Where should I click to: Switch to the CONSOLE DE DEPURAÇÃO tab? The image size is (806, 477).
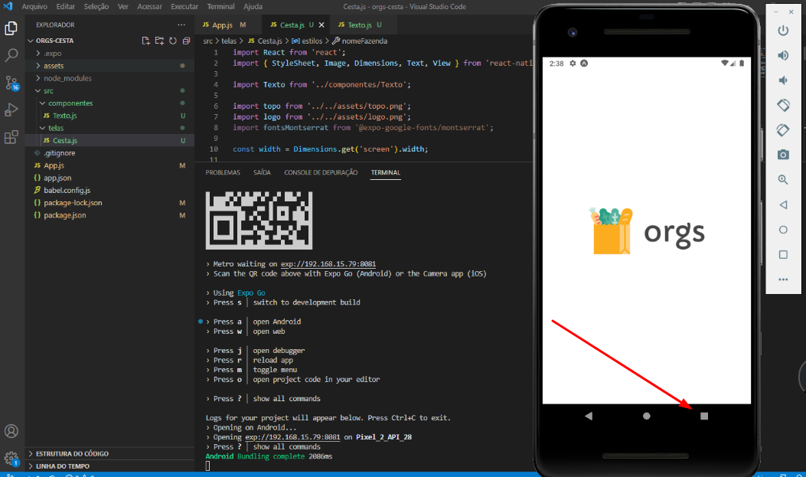pos(321,173)
